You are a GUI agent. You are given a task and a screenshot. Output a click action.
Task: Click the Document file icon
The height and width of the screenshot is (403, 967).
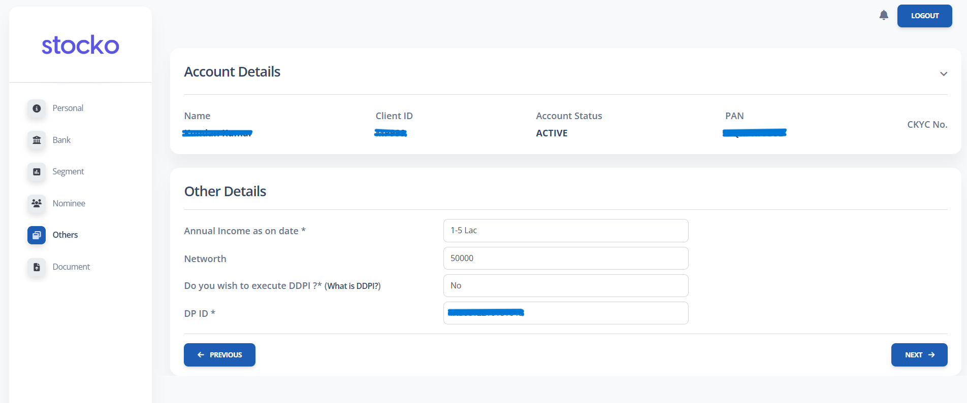coord(37,267)
